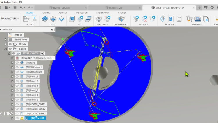Click the Trim toolpath scissors icon
This screenshot has width=218, height=123.
pos(136,19)
